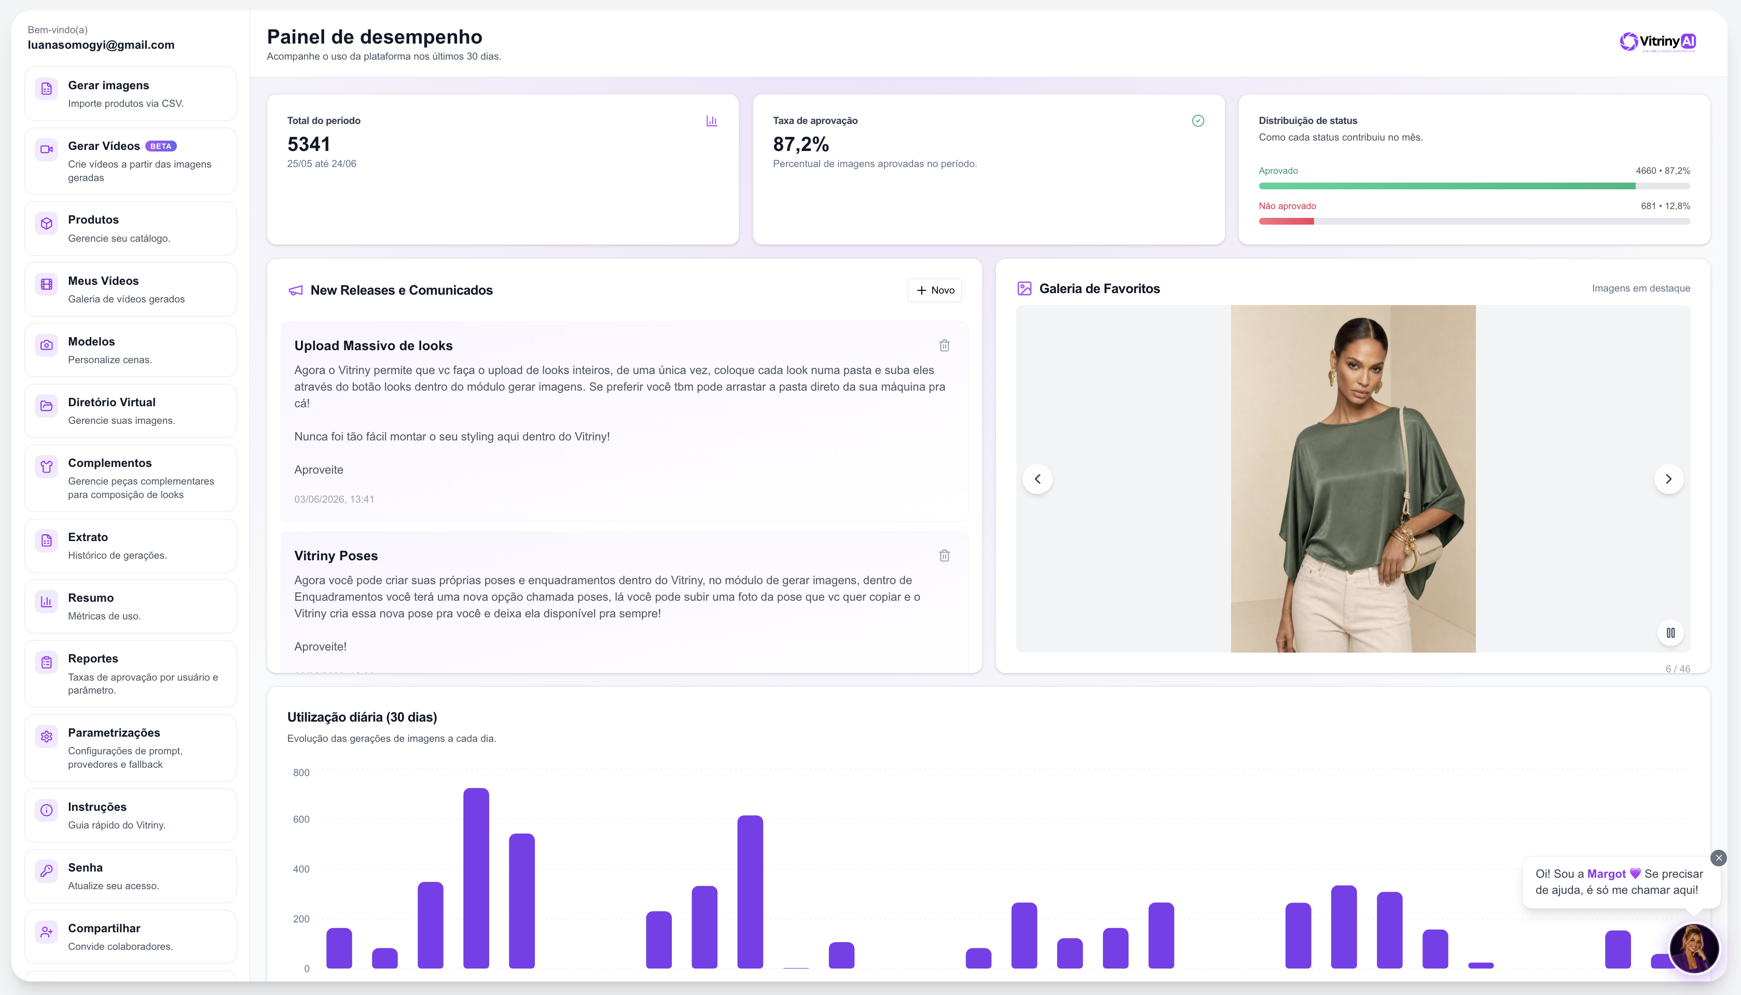Open Meus Vídeos gallery
Screen dimensions: 1741x995
click(x=131, y=289)
